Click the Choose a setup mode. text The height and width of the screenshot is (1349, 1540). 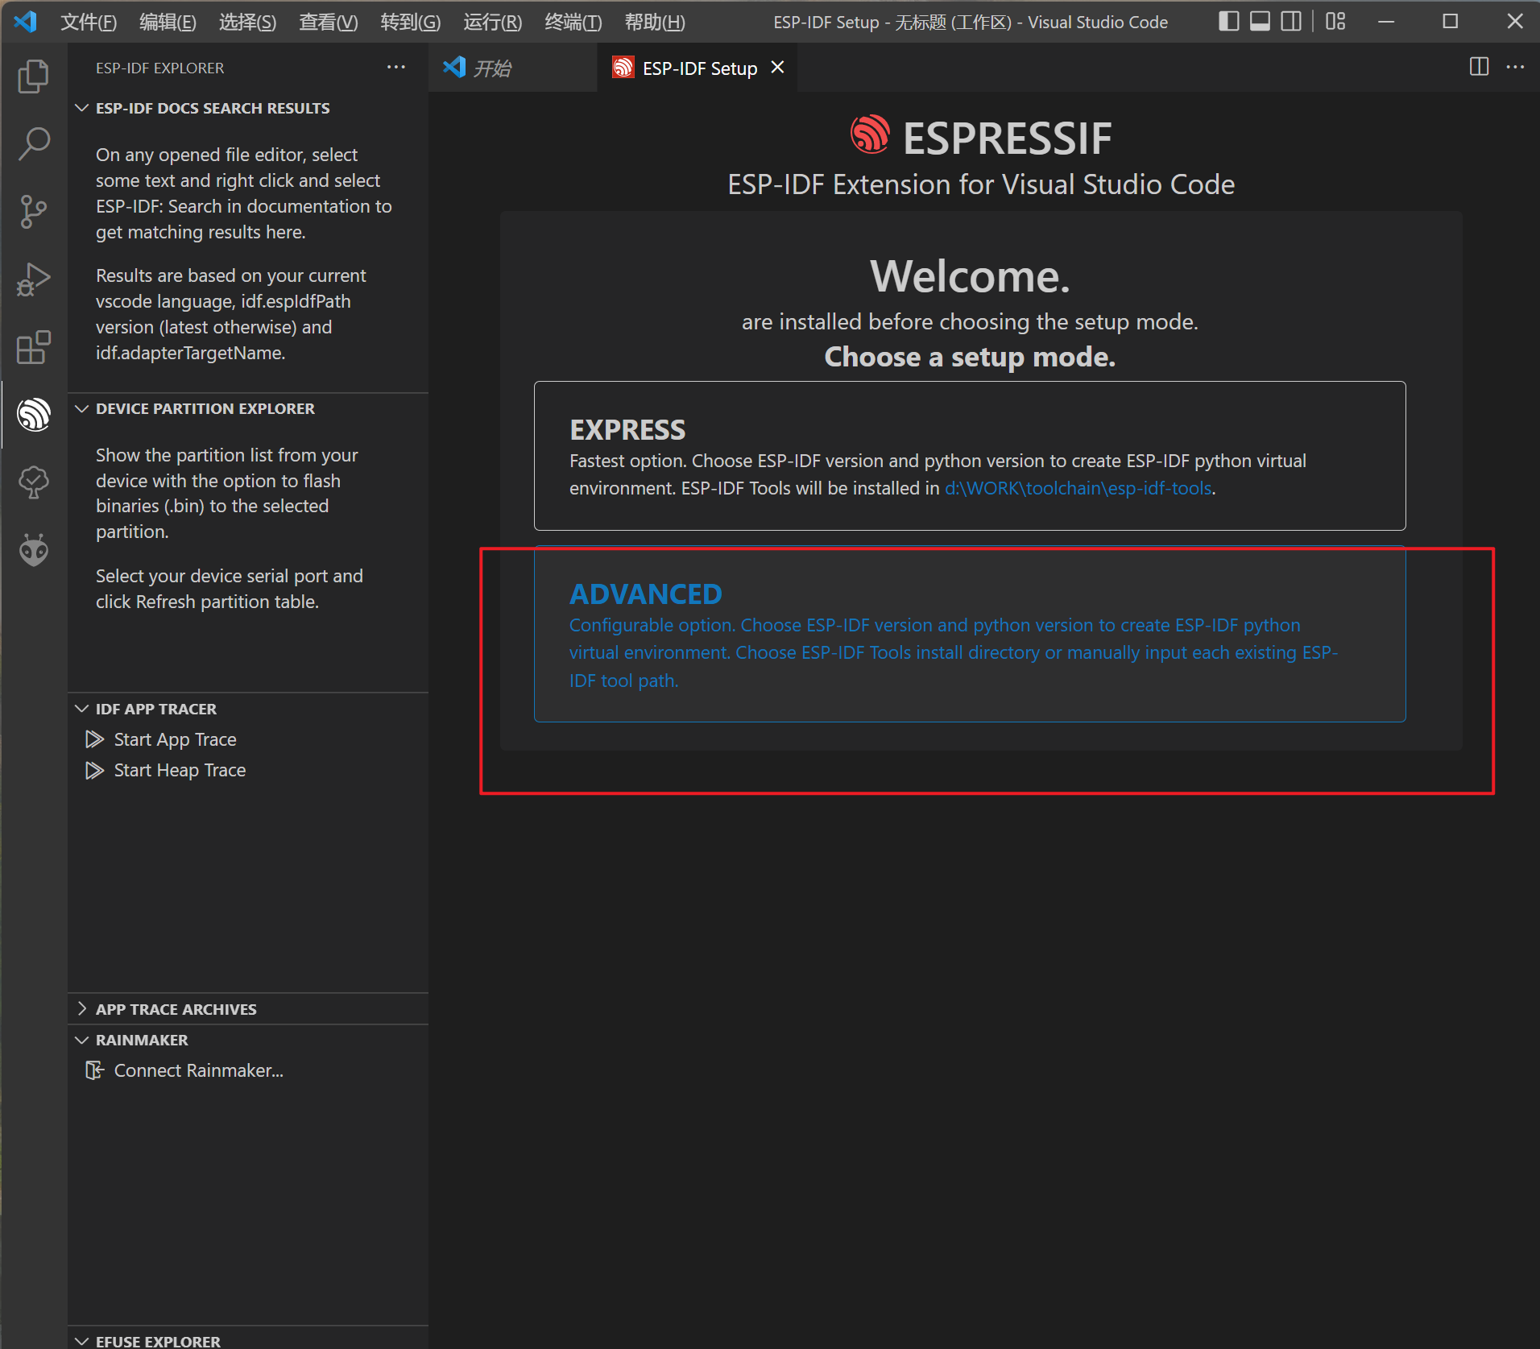pos(970,357)
